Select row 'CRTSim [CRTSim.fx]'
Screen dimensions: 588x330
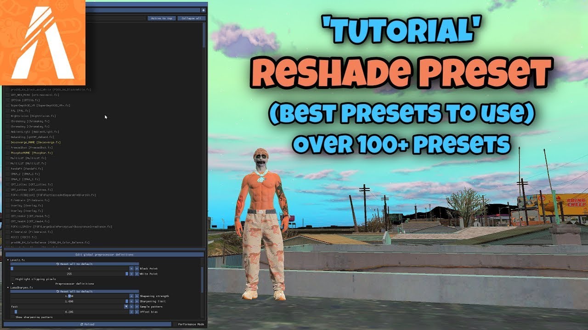click(x=25, y=100)
